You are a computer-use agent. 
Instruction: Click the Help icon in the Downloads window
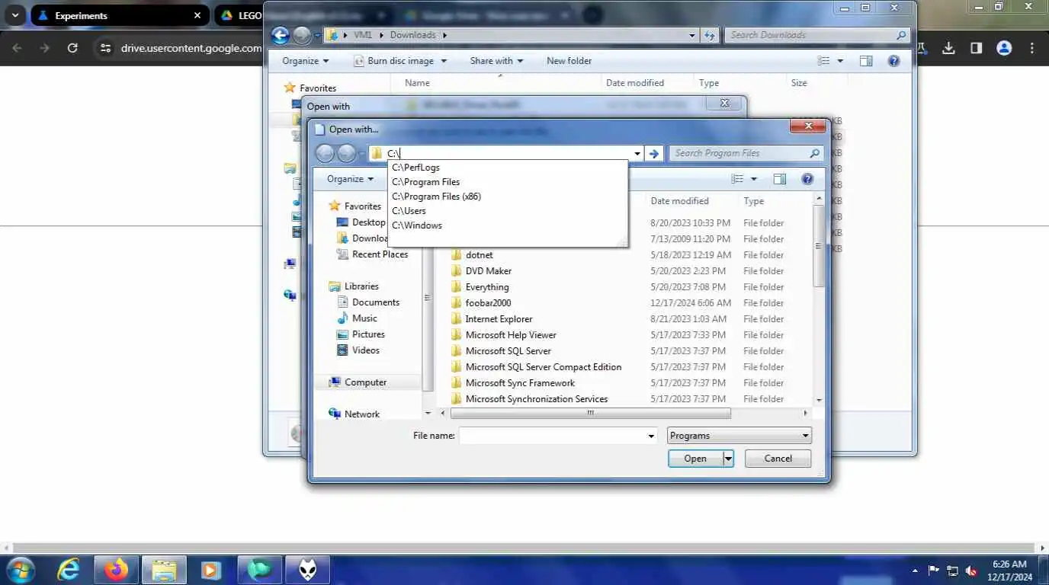(x=893, y=61)
